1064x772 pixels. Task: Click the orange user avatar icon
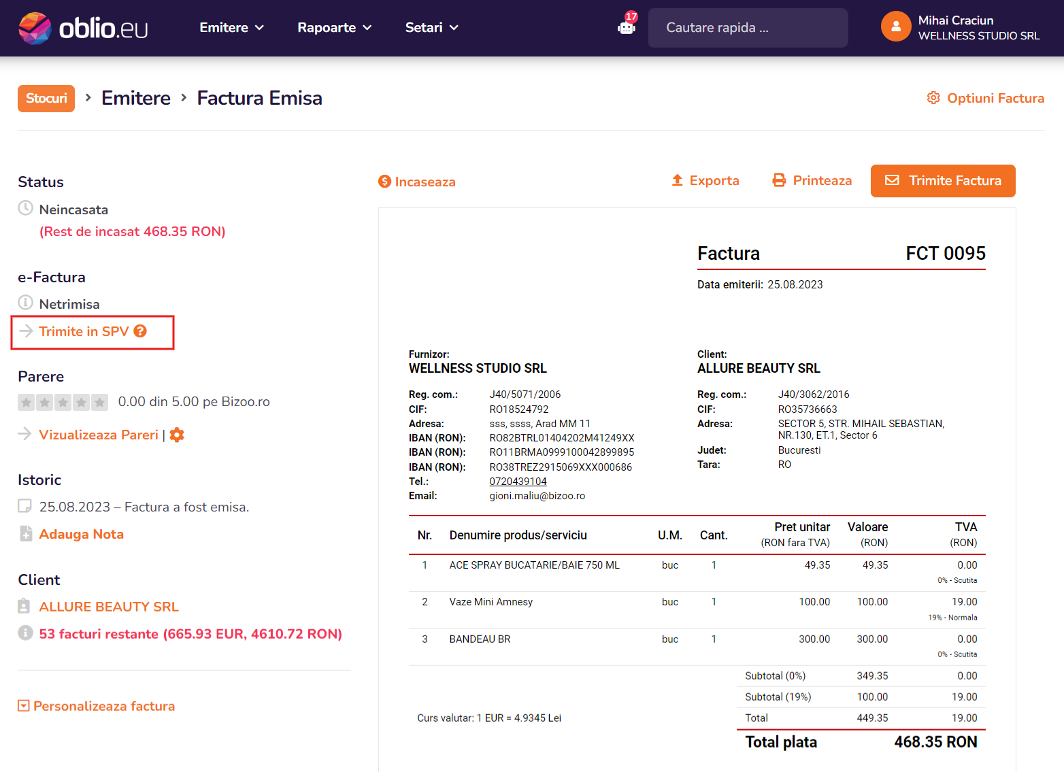pyautogui.click(x=896, y=27)
